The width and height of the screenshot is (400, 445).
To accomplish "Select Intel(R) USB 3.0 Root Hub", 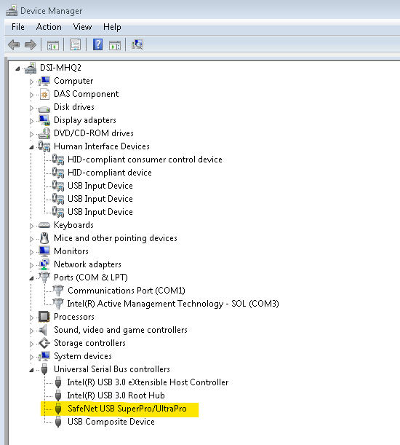I will pos(116,395).
